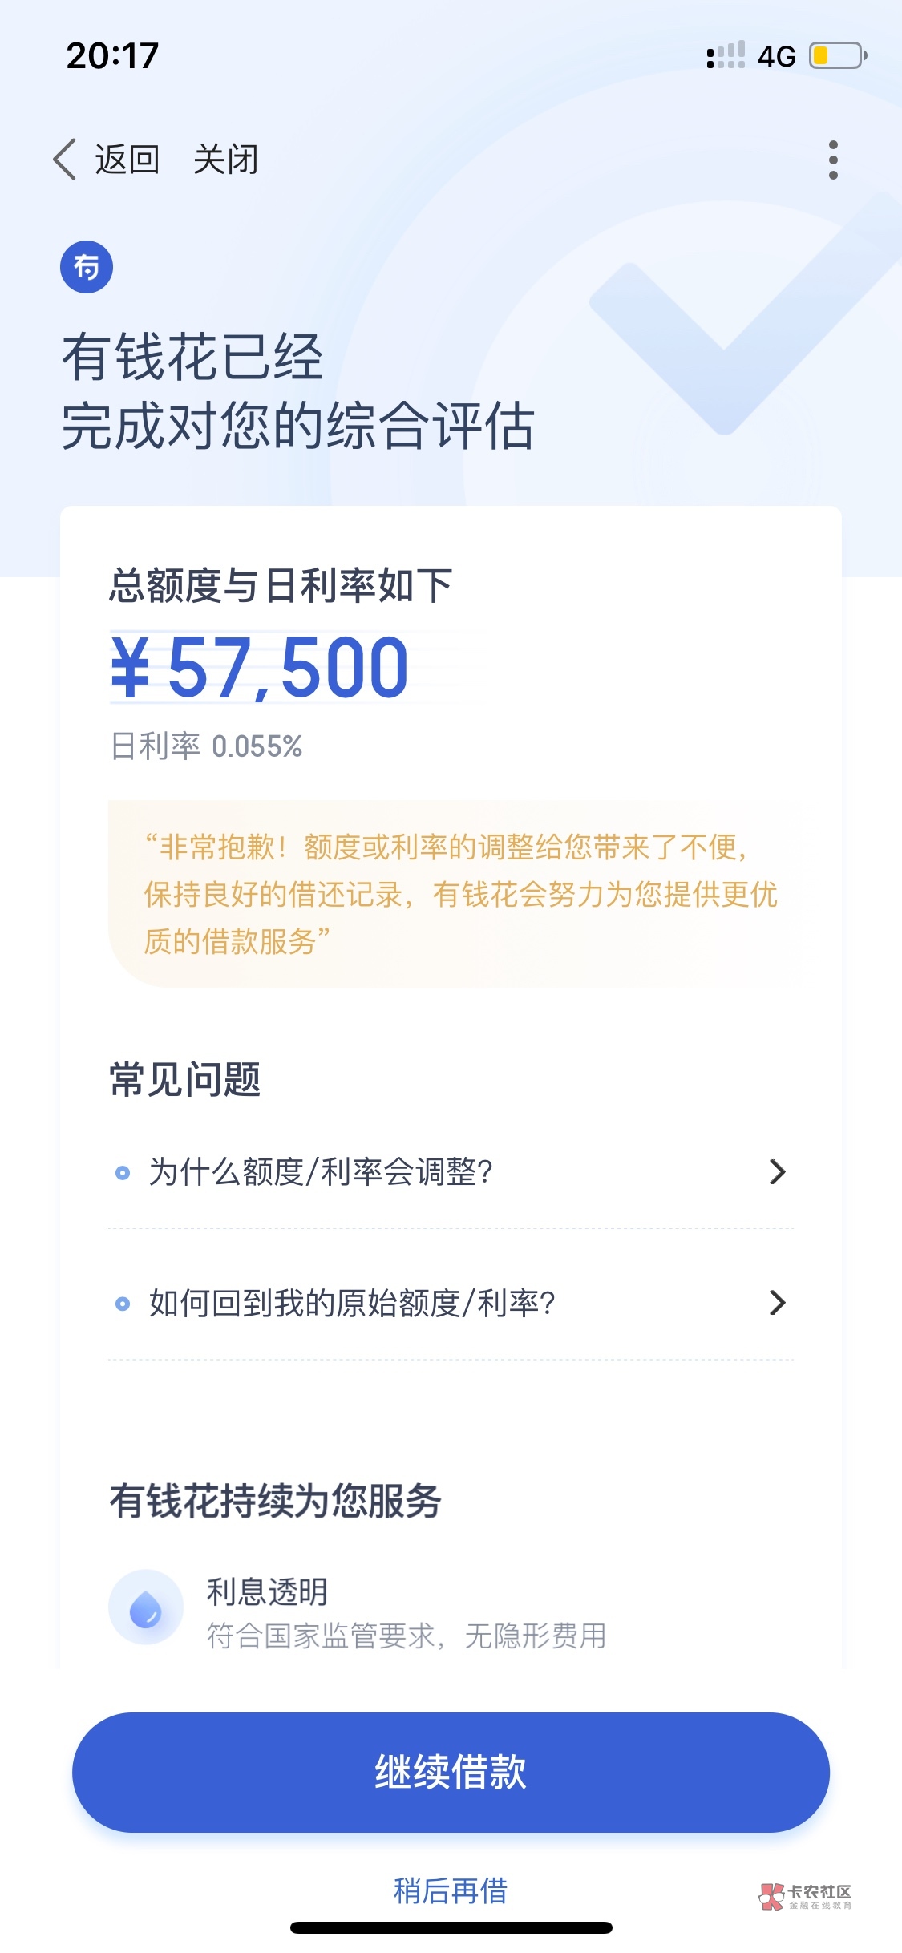
Task: Tap the battery status icon
Action: (x=837, y=55)
